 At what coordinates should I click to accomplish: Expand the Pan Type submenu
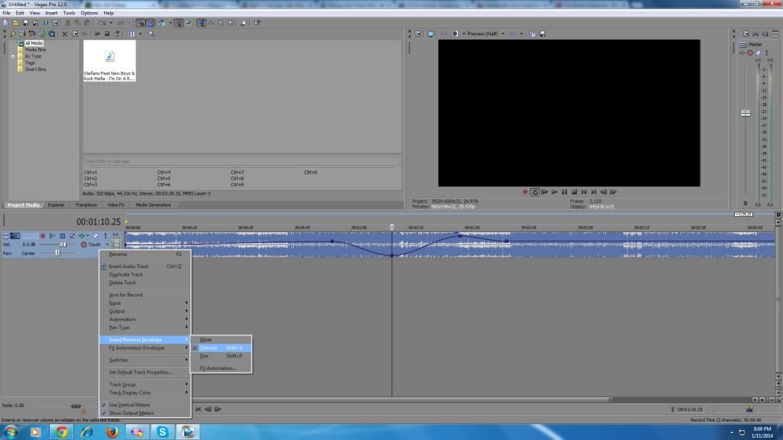145,328
